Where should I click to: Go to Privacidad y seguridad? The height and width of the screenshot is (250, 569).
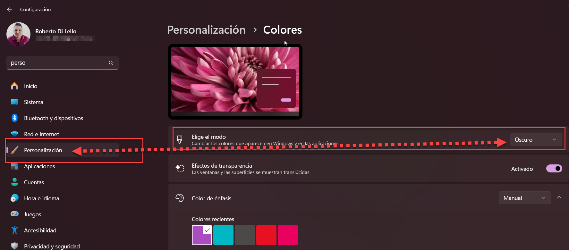click(52, 246)
